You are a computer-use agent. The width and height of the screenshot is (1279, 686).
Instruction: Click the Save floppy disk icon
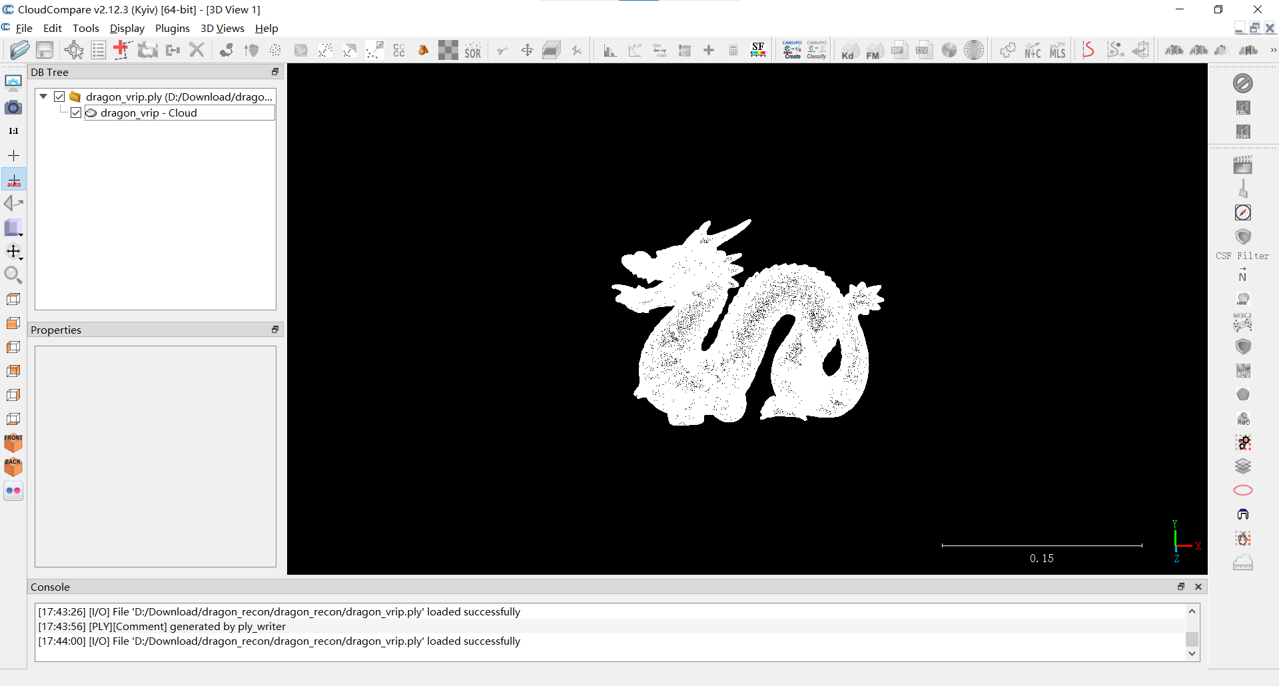45,50
